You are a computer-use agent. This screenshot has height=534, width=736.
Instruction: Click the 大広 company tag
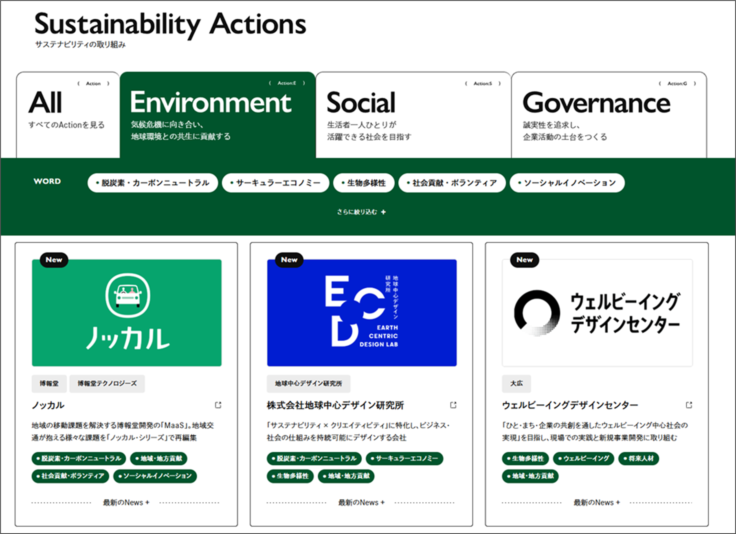516,384
